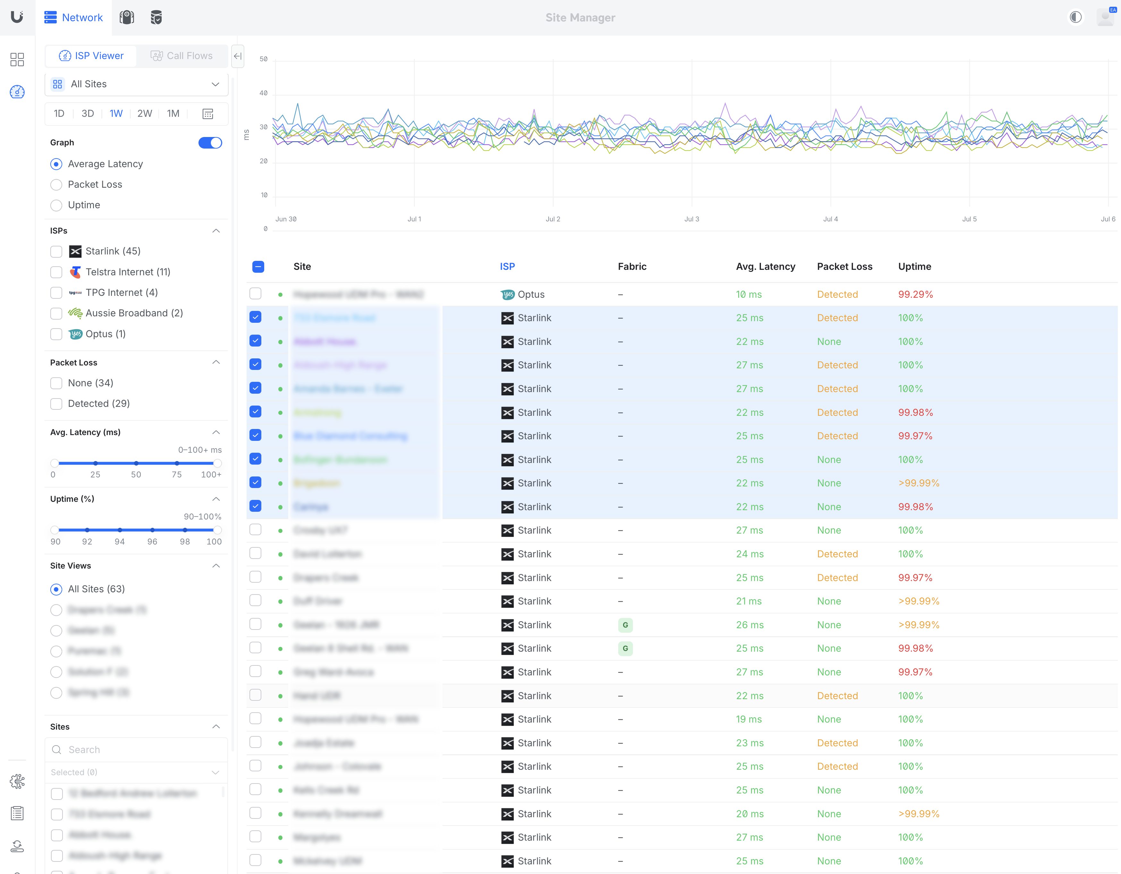
Task: Collapse the Avg. Latency section
Action: coord(216,433)
